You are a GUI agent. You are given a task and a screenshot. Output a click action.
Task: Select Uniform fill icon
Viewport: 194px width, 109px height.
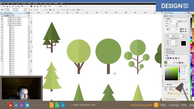coord(168,58)
